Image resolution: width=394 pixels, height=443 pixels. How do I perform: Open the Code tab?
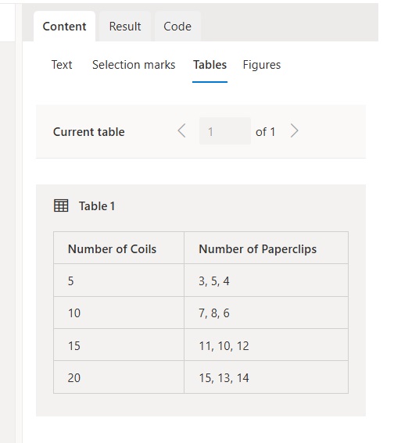[x=177, y=27]
